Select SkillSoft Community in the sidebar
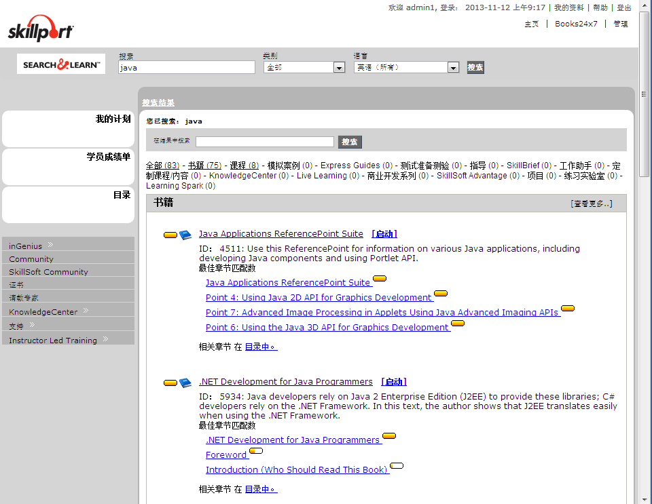The height and width of the screenshot is (504, 652). coord(48,272)
